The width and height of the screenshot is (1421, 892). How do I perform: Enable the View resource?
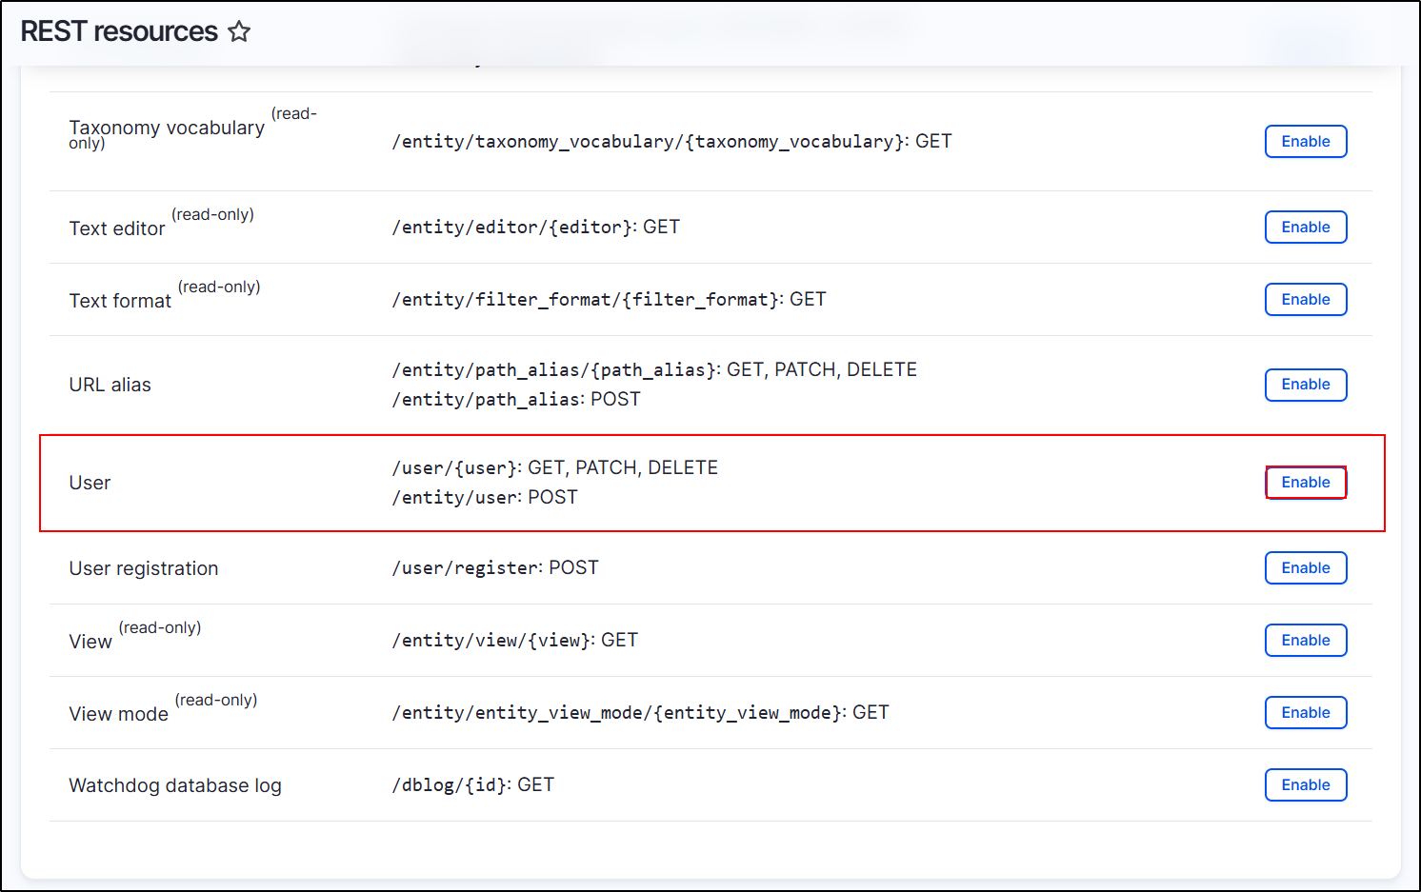tap(1305, 640)
